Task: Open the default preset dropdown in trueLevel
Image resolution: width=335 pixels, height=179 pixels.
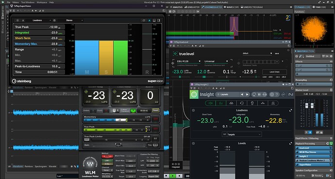Action: (257, 53)
